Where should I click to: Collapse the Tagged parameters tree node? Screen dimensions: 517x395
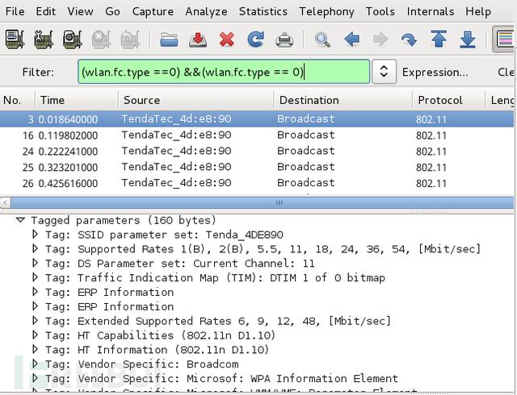[20, 220]
